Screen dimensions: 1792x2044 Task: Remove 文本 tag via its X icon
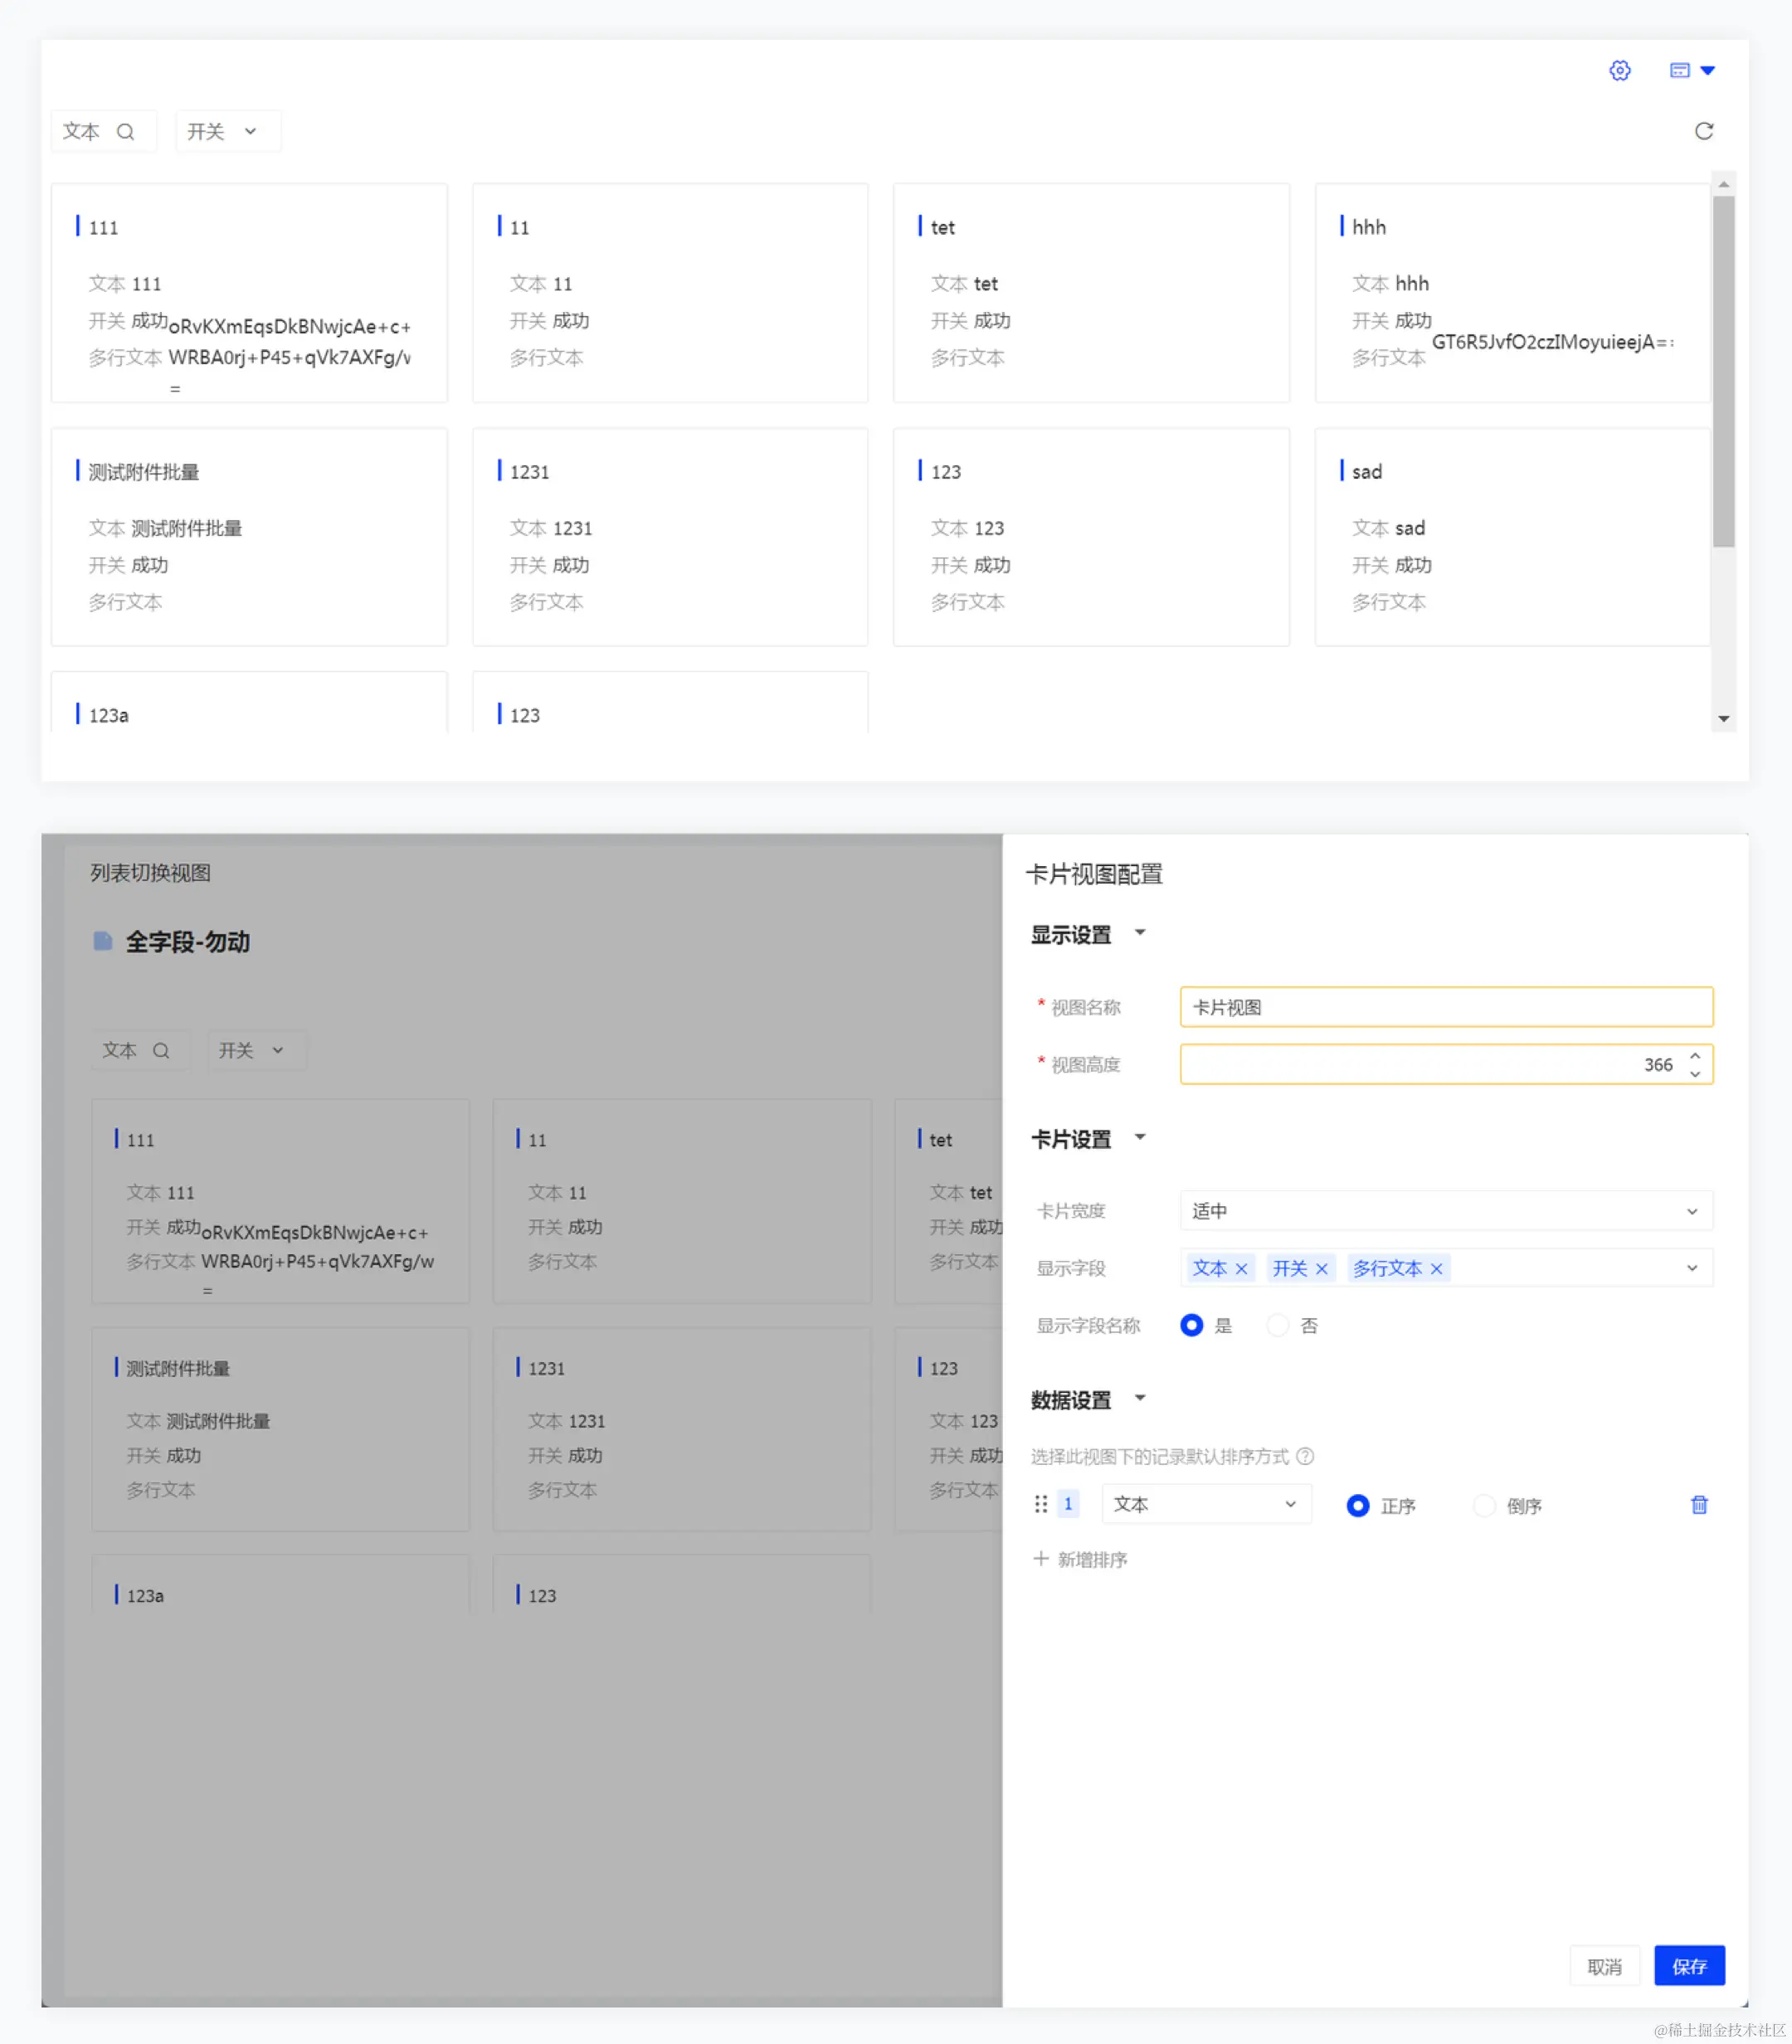(x=1241, y=1268)
